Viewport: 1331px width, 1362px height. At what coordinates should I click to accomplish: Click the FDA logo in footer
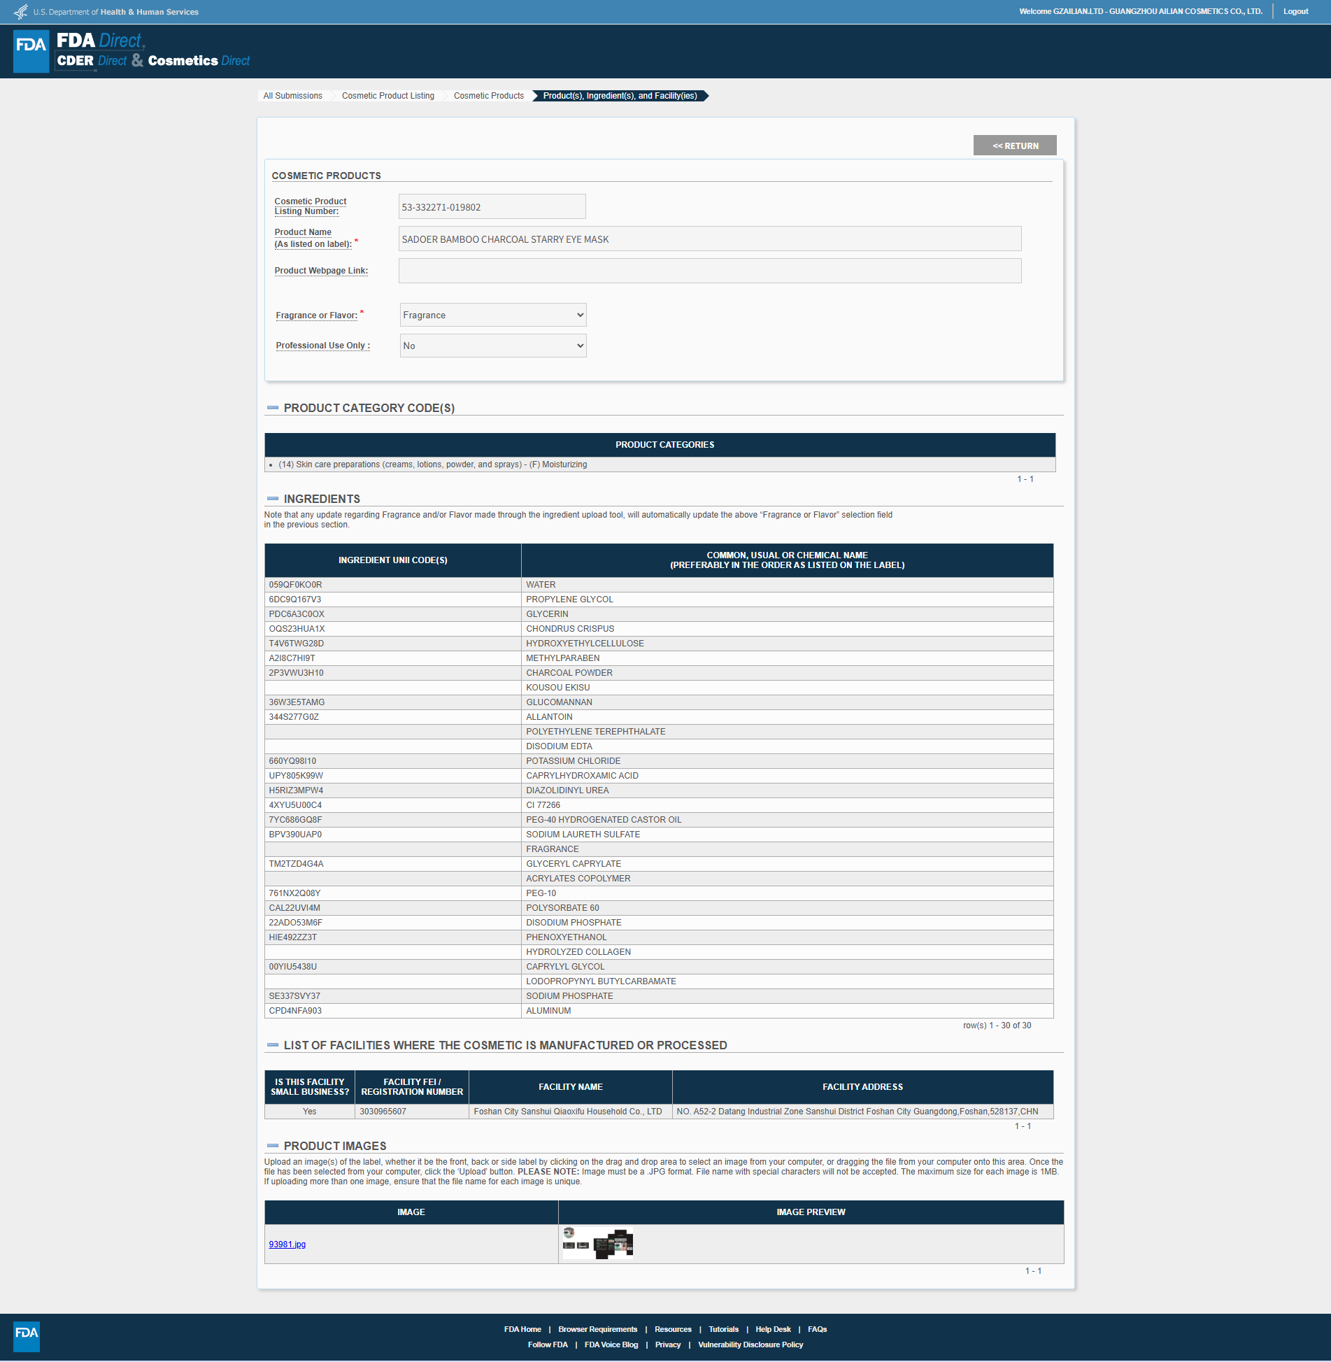(x=27, y=1336)
